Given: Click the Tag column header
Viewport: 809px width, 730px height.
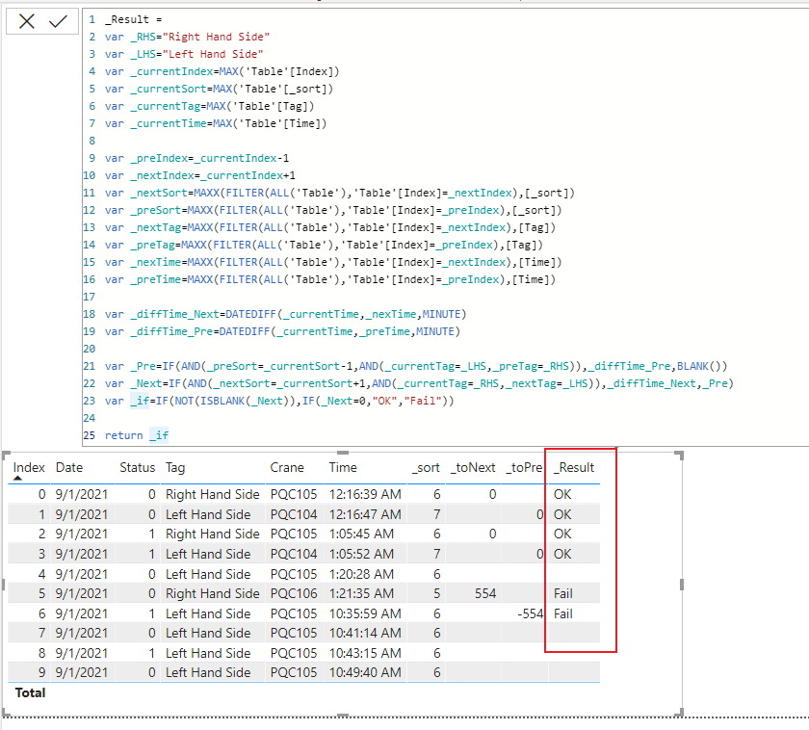Looking at the screenshot, I should (175, 467).
